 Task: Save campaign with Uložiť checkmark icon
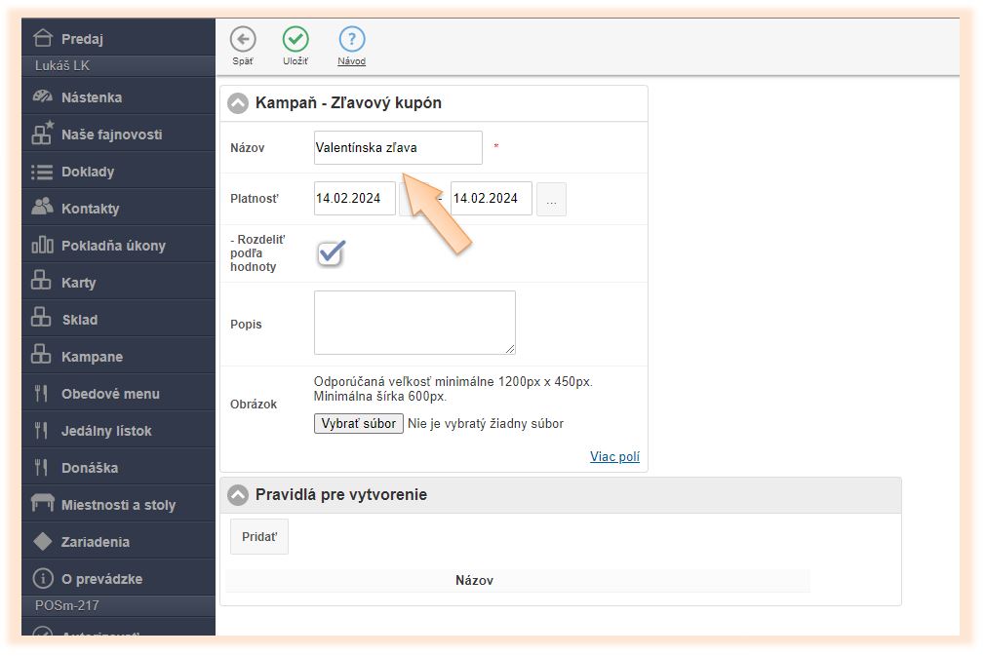point(295,39)
